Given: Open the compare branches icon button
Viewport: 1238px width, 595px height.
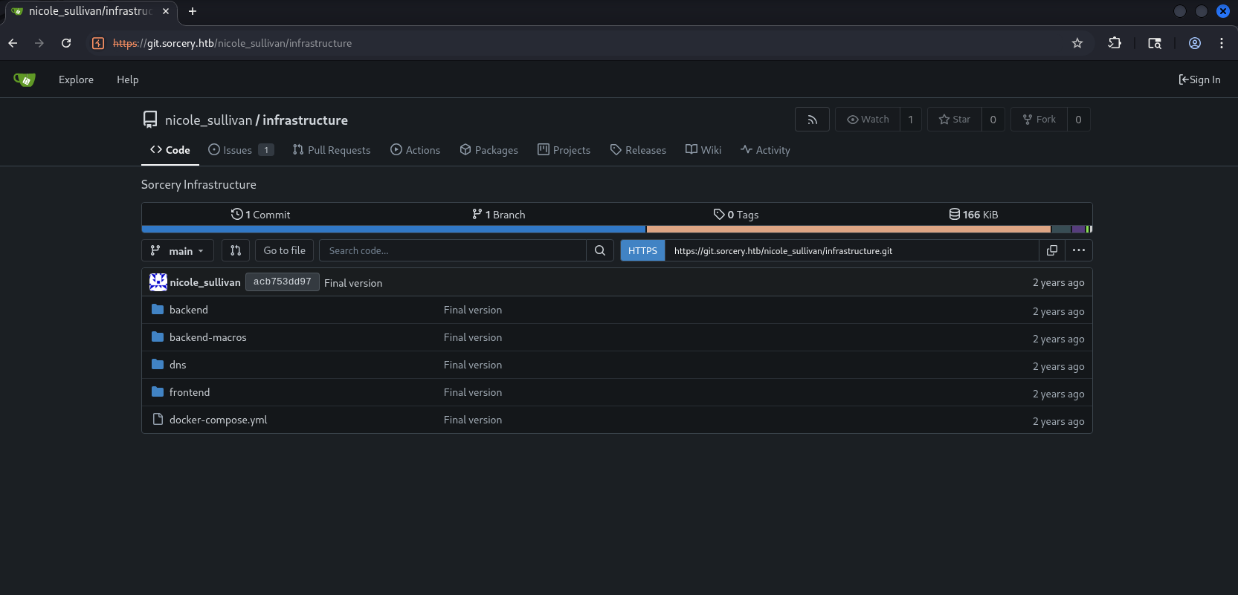Looking at the screenshot, I should pos(236,250).
